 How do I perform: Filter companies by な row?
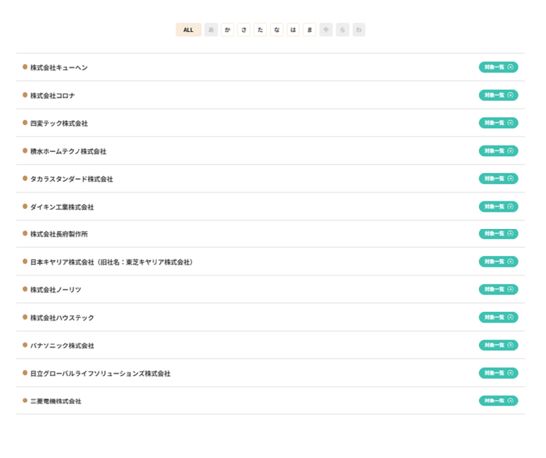tap(277, 30)
